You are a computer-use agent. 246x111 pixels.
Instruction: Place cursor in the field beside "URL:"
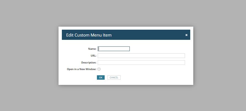click(141, 56)
